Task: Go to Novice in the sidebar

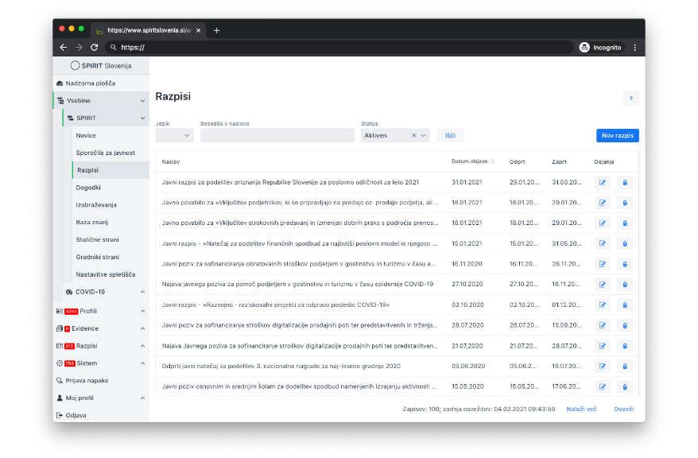Action: [x=86, y=135]
